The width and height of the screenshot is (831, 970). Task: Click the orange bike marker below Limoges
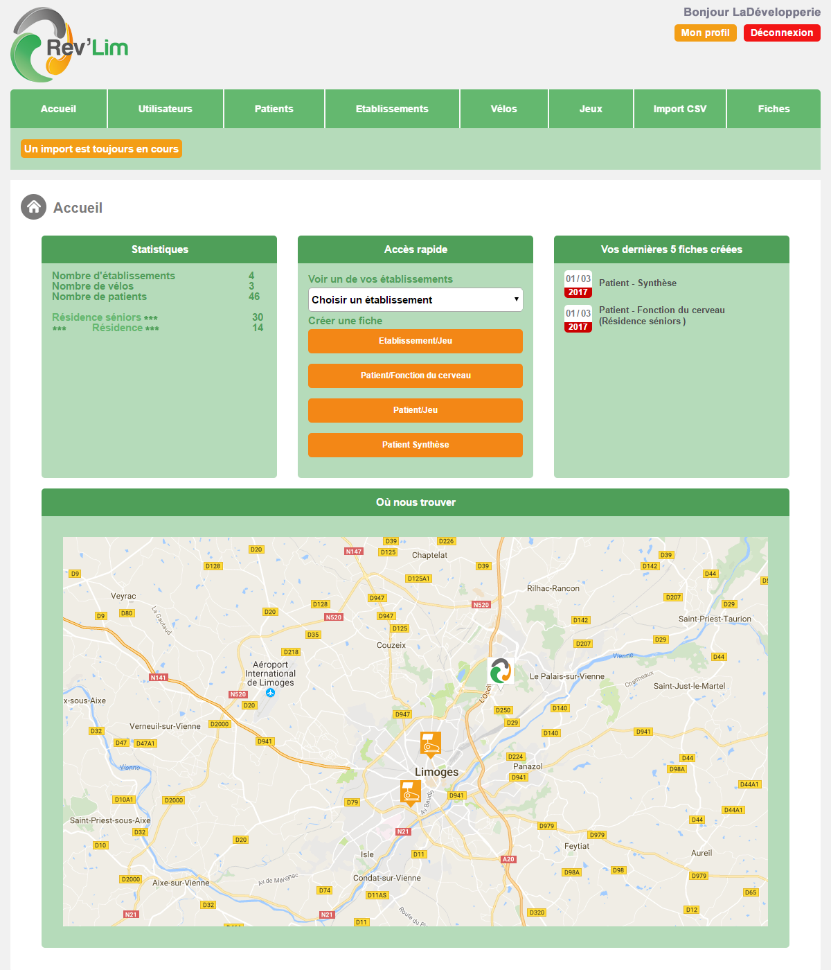point(410,792)
